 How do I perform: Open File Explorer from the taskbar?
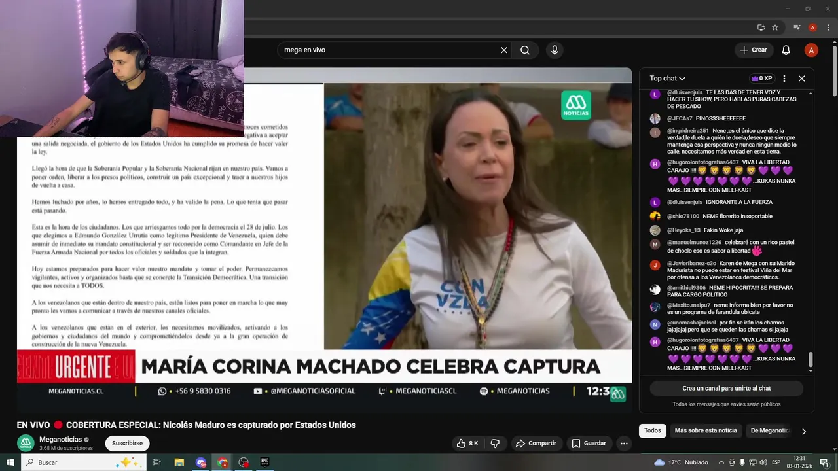point(179,462)
